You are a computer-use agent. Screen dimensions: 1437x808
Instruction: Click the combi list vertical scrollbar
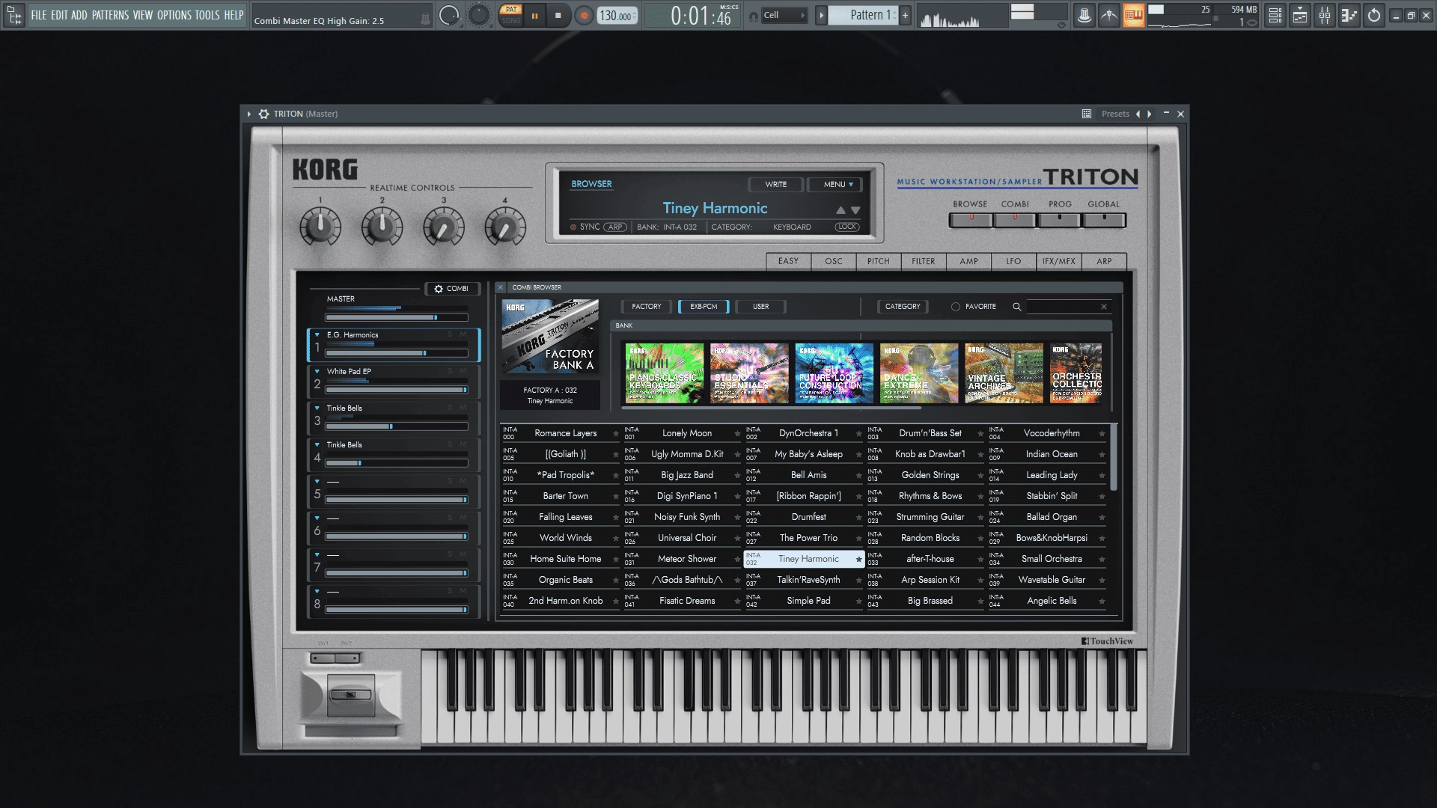coord(1114,457)
